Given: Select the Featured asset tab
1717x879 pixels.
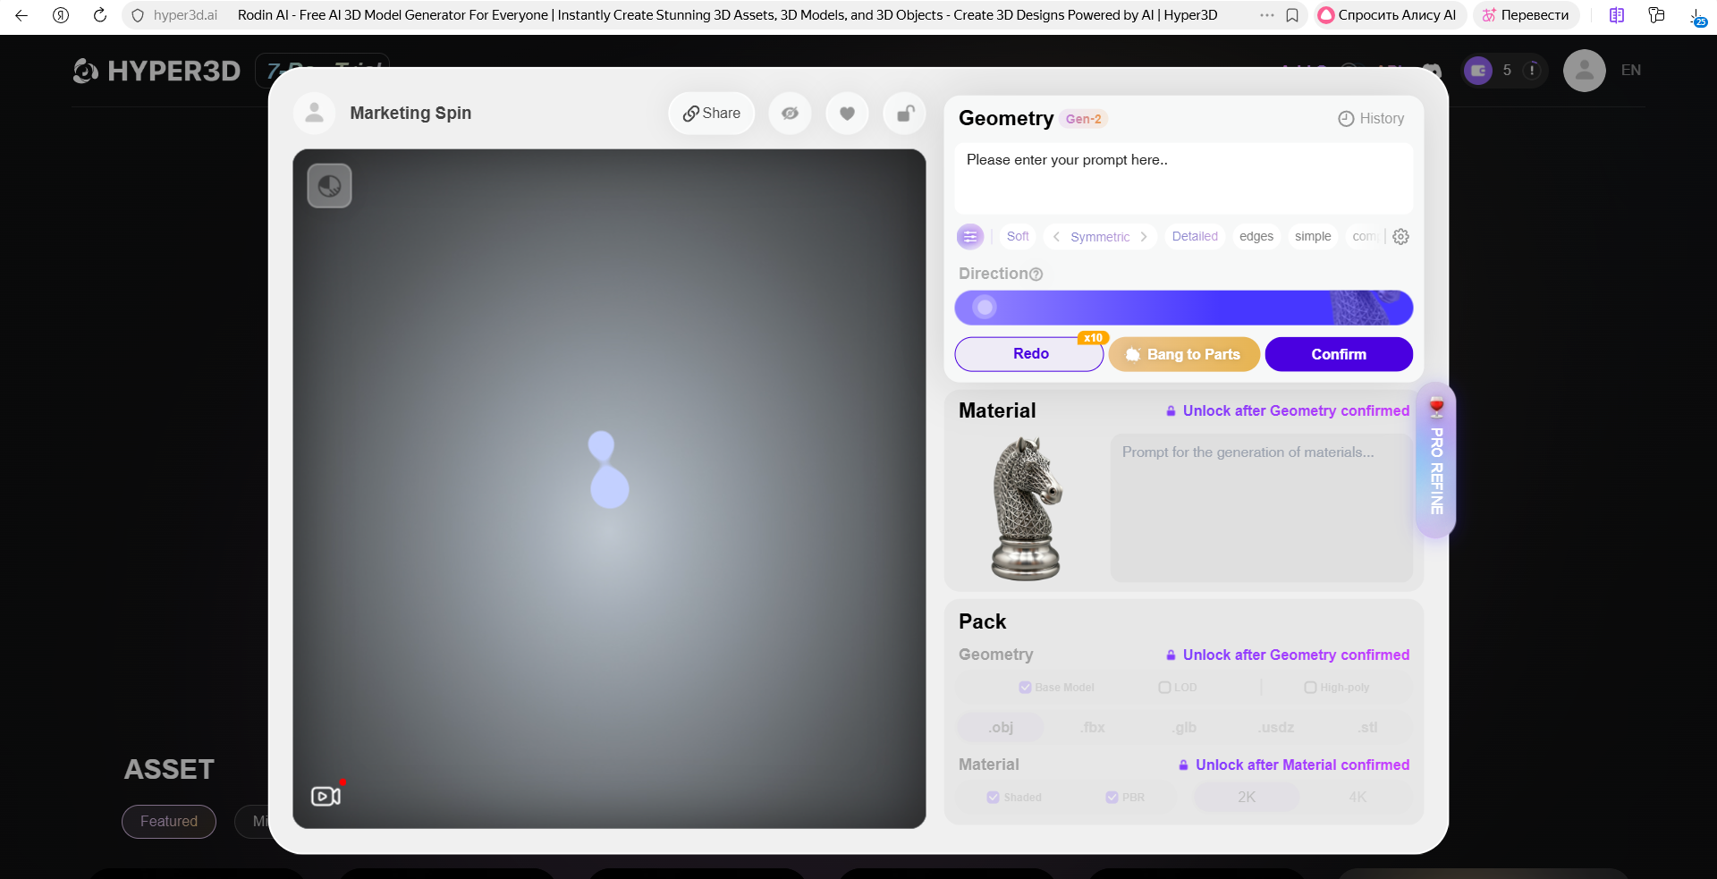Looking at the screenshot, I should [x=169, y=822].
